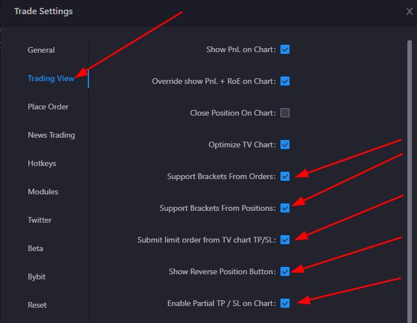
Task: Uncheck Show PnL on Chart
Action: coord(285,49)
